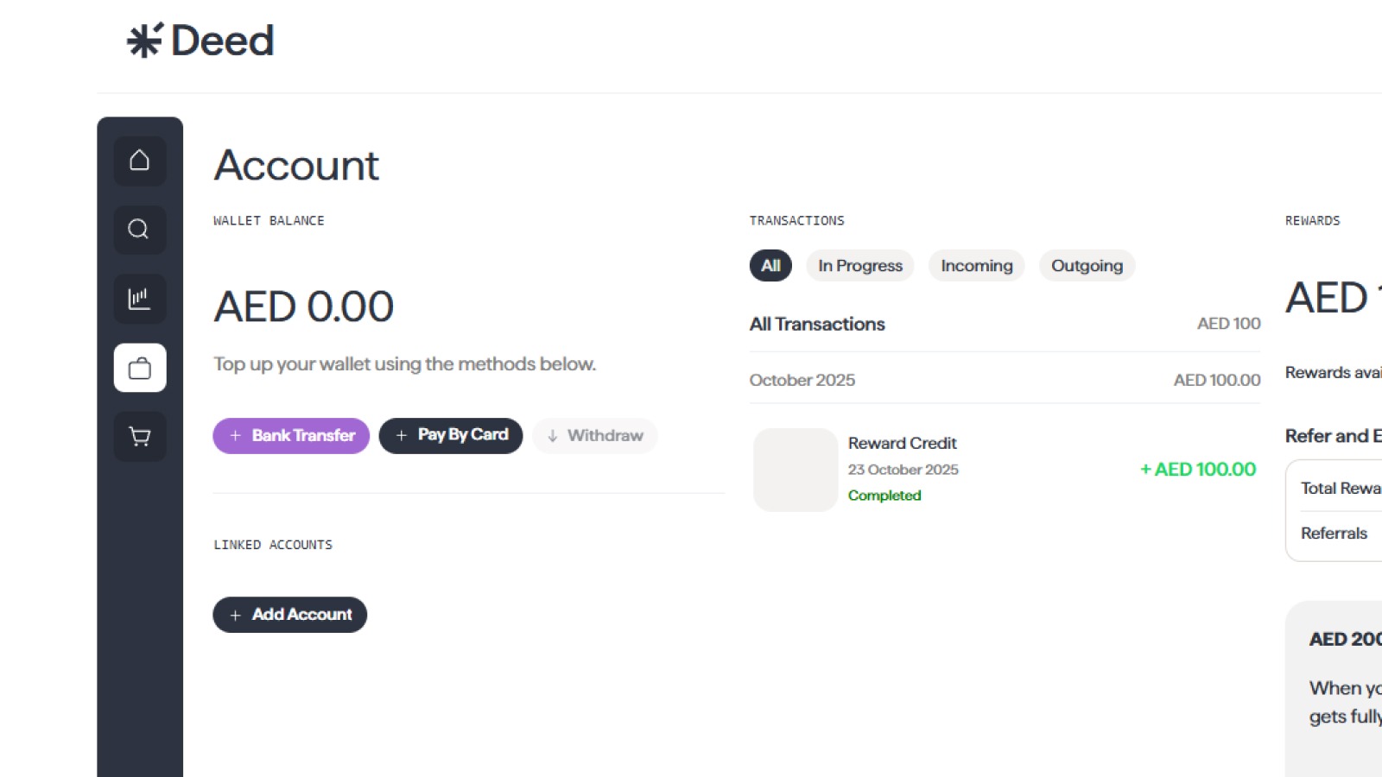Filter transactions by Incoming
Image resolution: width=1382 pixels, height=777 pixels.
coord(976,266)
